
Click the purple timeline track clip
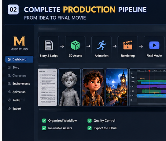(152, 87)
